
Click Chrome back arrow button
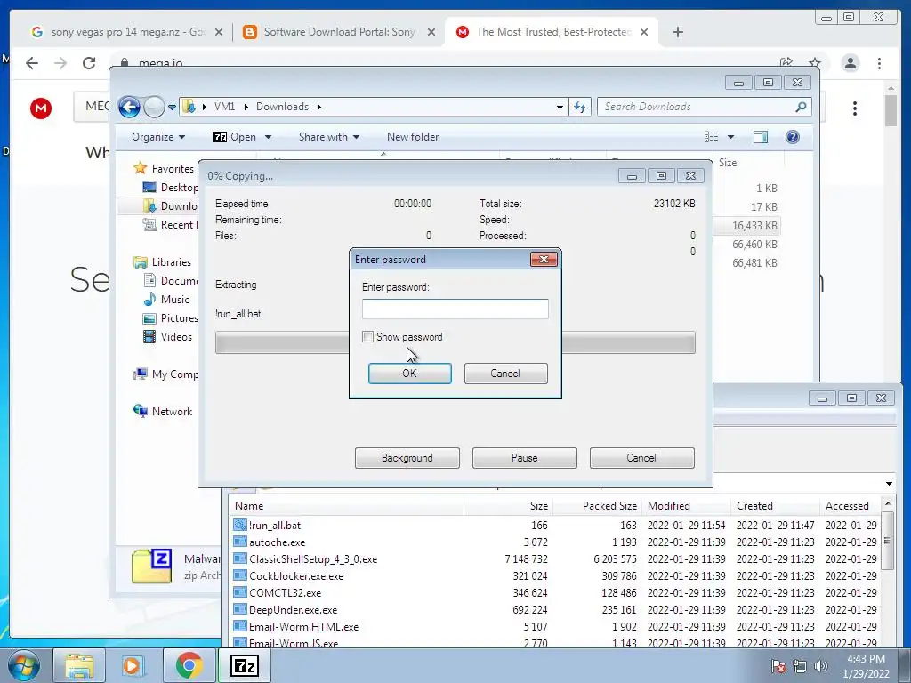32,63
